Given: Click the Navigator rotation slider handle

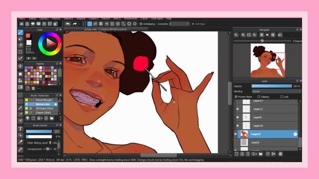Looking at the screenshot, I should tap(262, 41).
